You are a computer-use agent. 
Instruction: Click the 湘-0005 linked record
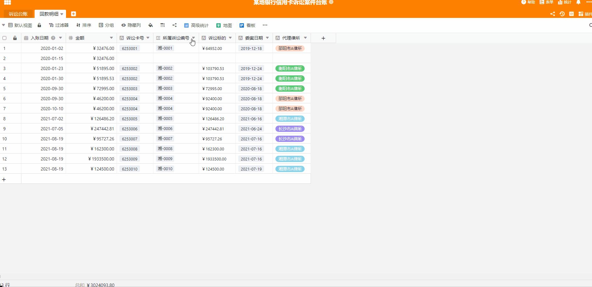[x=165, y=118]
